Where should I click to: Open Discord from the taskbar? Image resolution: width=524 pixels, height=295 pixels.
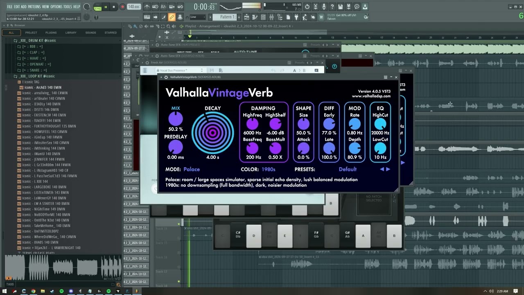coord(71,291)
